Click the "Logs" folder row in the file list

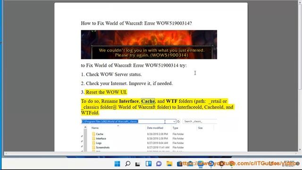[138, 143]
